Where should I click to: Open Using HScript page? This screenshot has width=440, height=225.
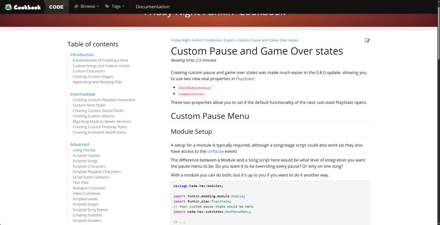pyautogui.click(x=84, y=150)
